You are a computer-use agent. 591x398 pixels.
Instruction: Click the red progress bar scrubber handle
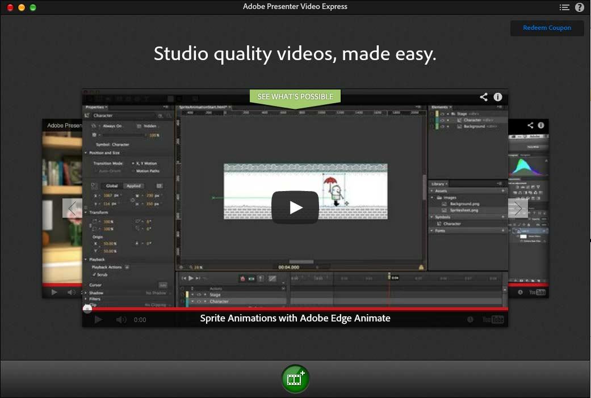click(x=87, y=309)
